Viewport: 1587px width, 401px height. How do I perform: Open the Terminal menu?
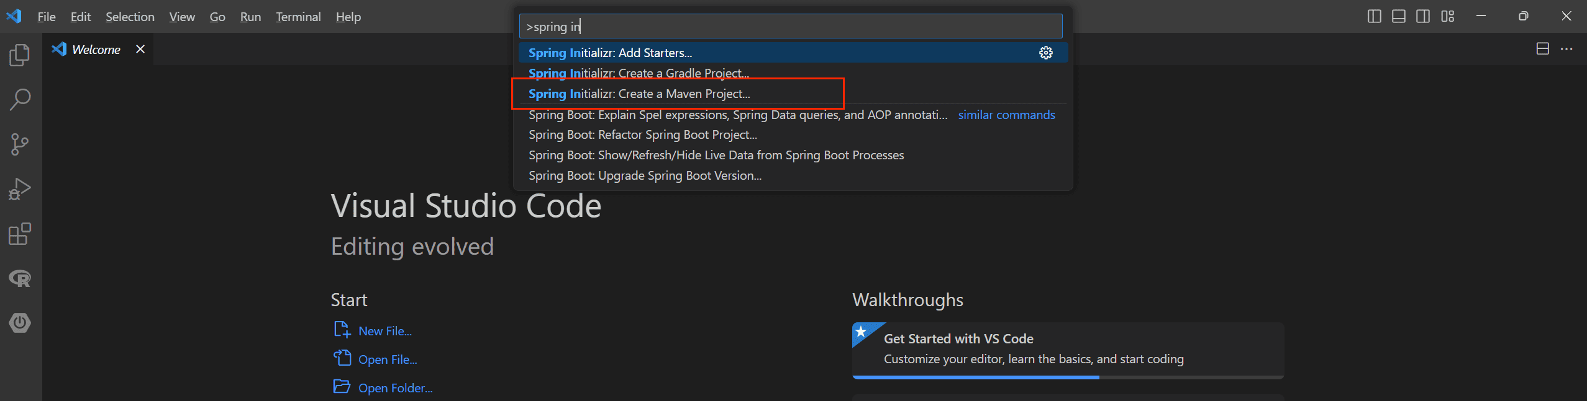298,17
